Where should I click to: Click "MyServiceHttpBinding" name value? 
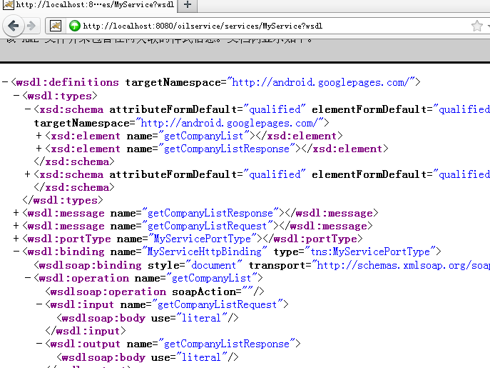(x=205, y=252)
